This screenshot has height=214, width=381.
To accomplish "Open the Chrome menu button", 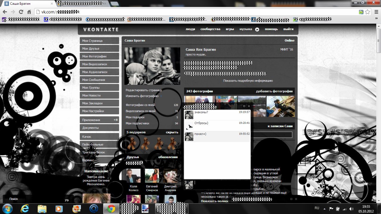I will pos(376,12).
